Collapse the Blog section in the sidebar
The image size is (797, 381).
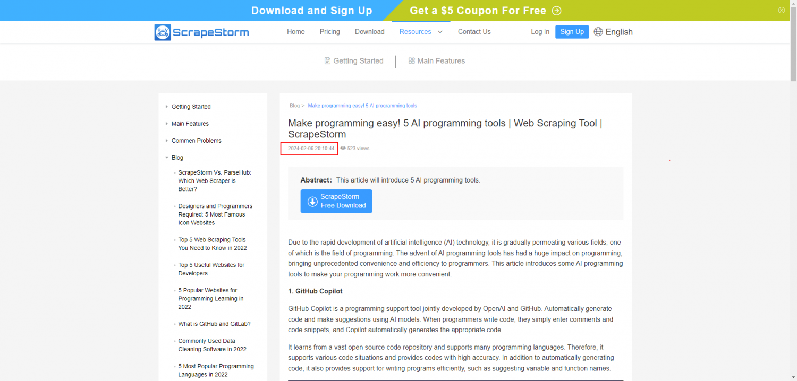[167, 158]
